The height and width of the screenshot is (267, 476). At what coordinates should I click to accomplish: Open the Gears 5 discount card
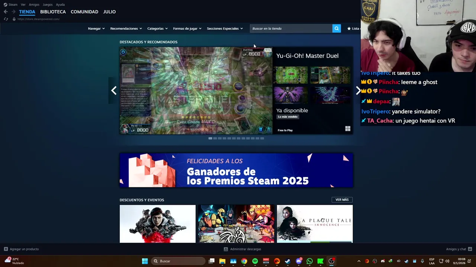tap(158, 224)
